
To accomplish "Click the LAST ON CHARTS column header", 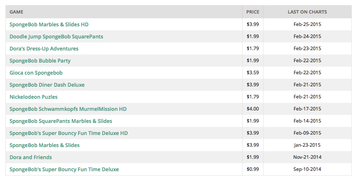I will pyautogui.click(x=307, y=12).
